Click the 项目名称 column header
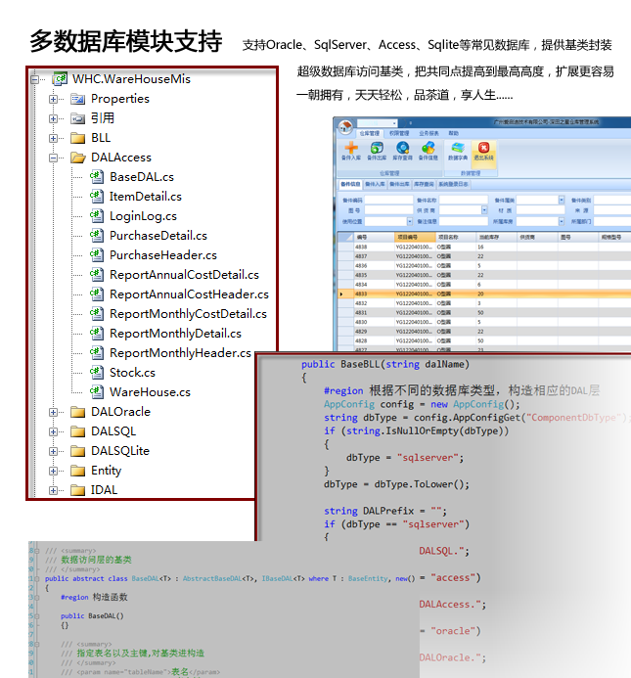Image resolution: width=631 pixels, height=678 pixels. click(456, 237)
